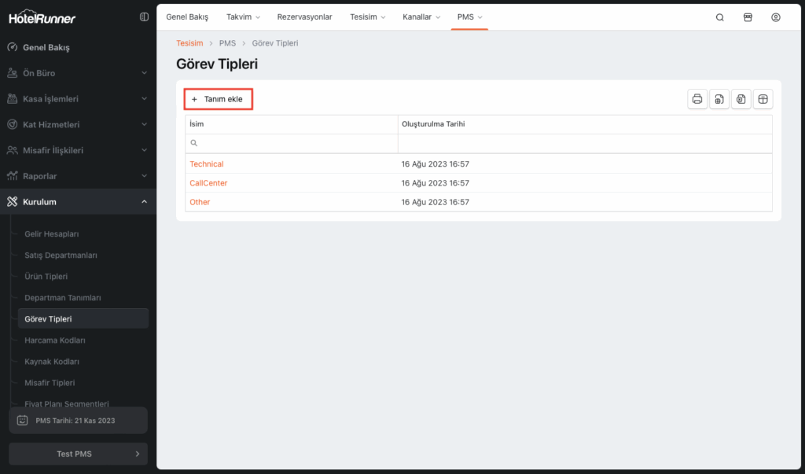Go to the Rezervasyonlar tab
The width and height of the screenshot is (805, 474).
pos(305,17)
